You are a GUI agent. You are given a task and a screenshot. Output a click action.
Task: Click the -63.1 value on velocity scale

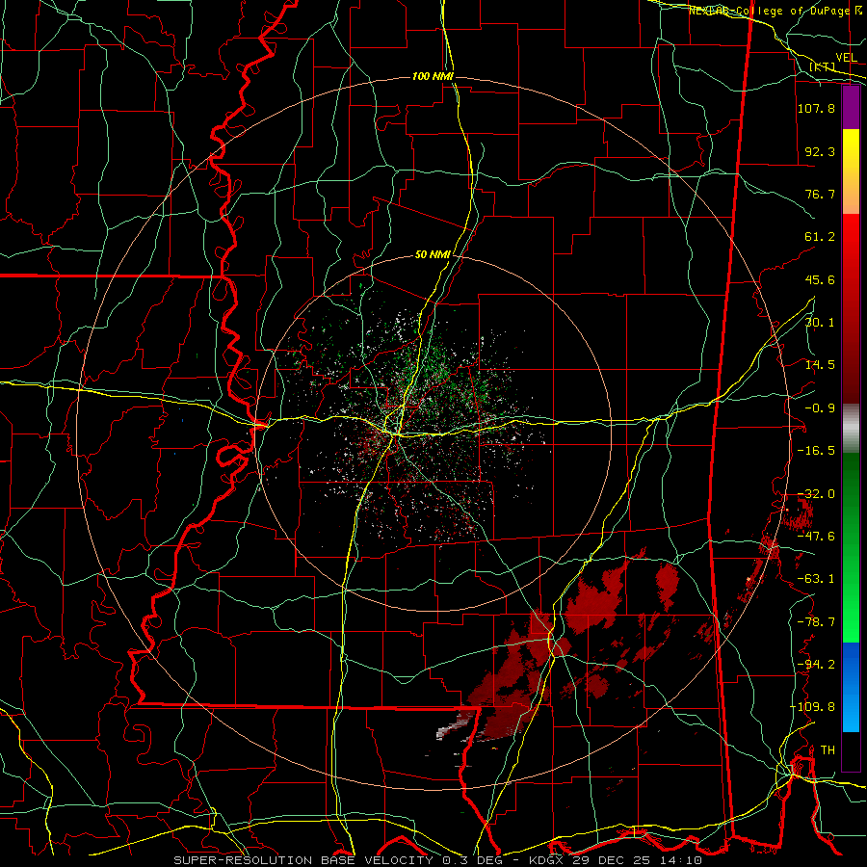[x=816, y=579]
